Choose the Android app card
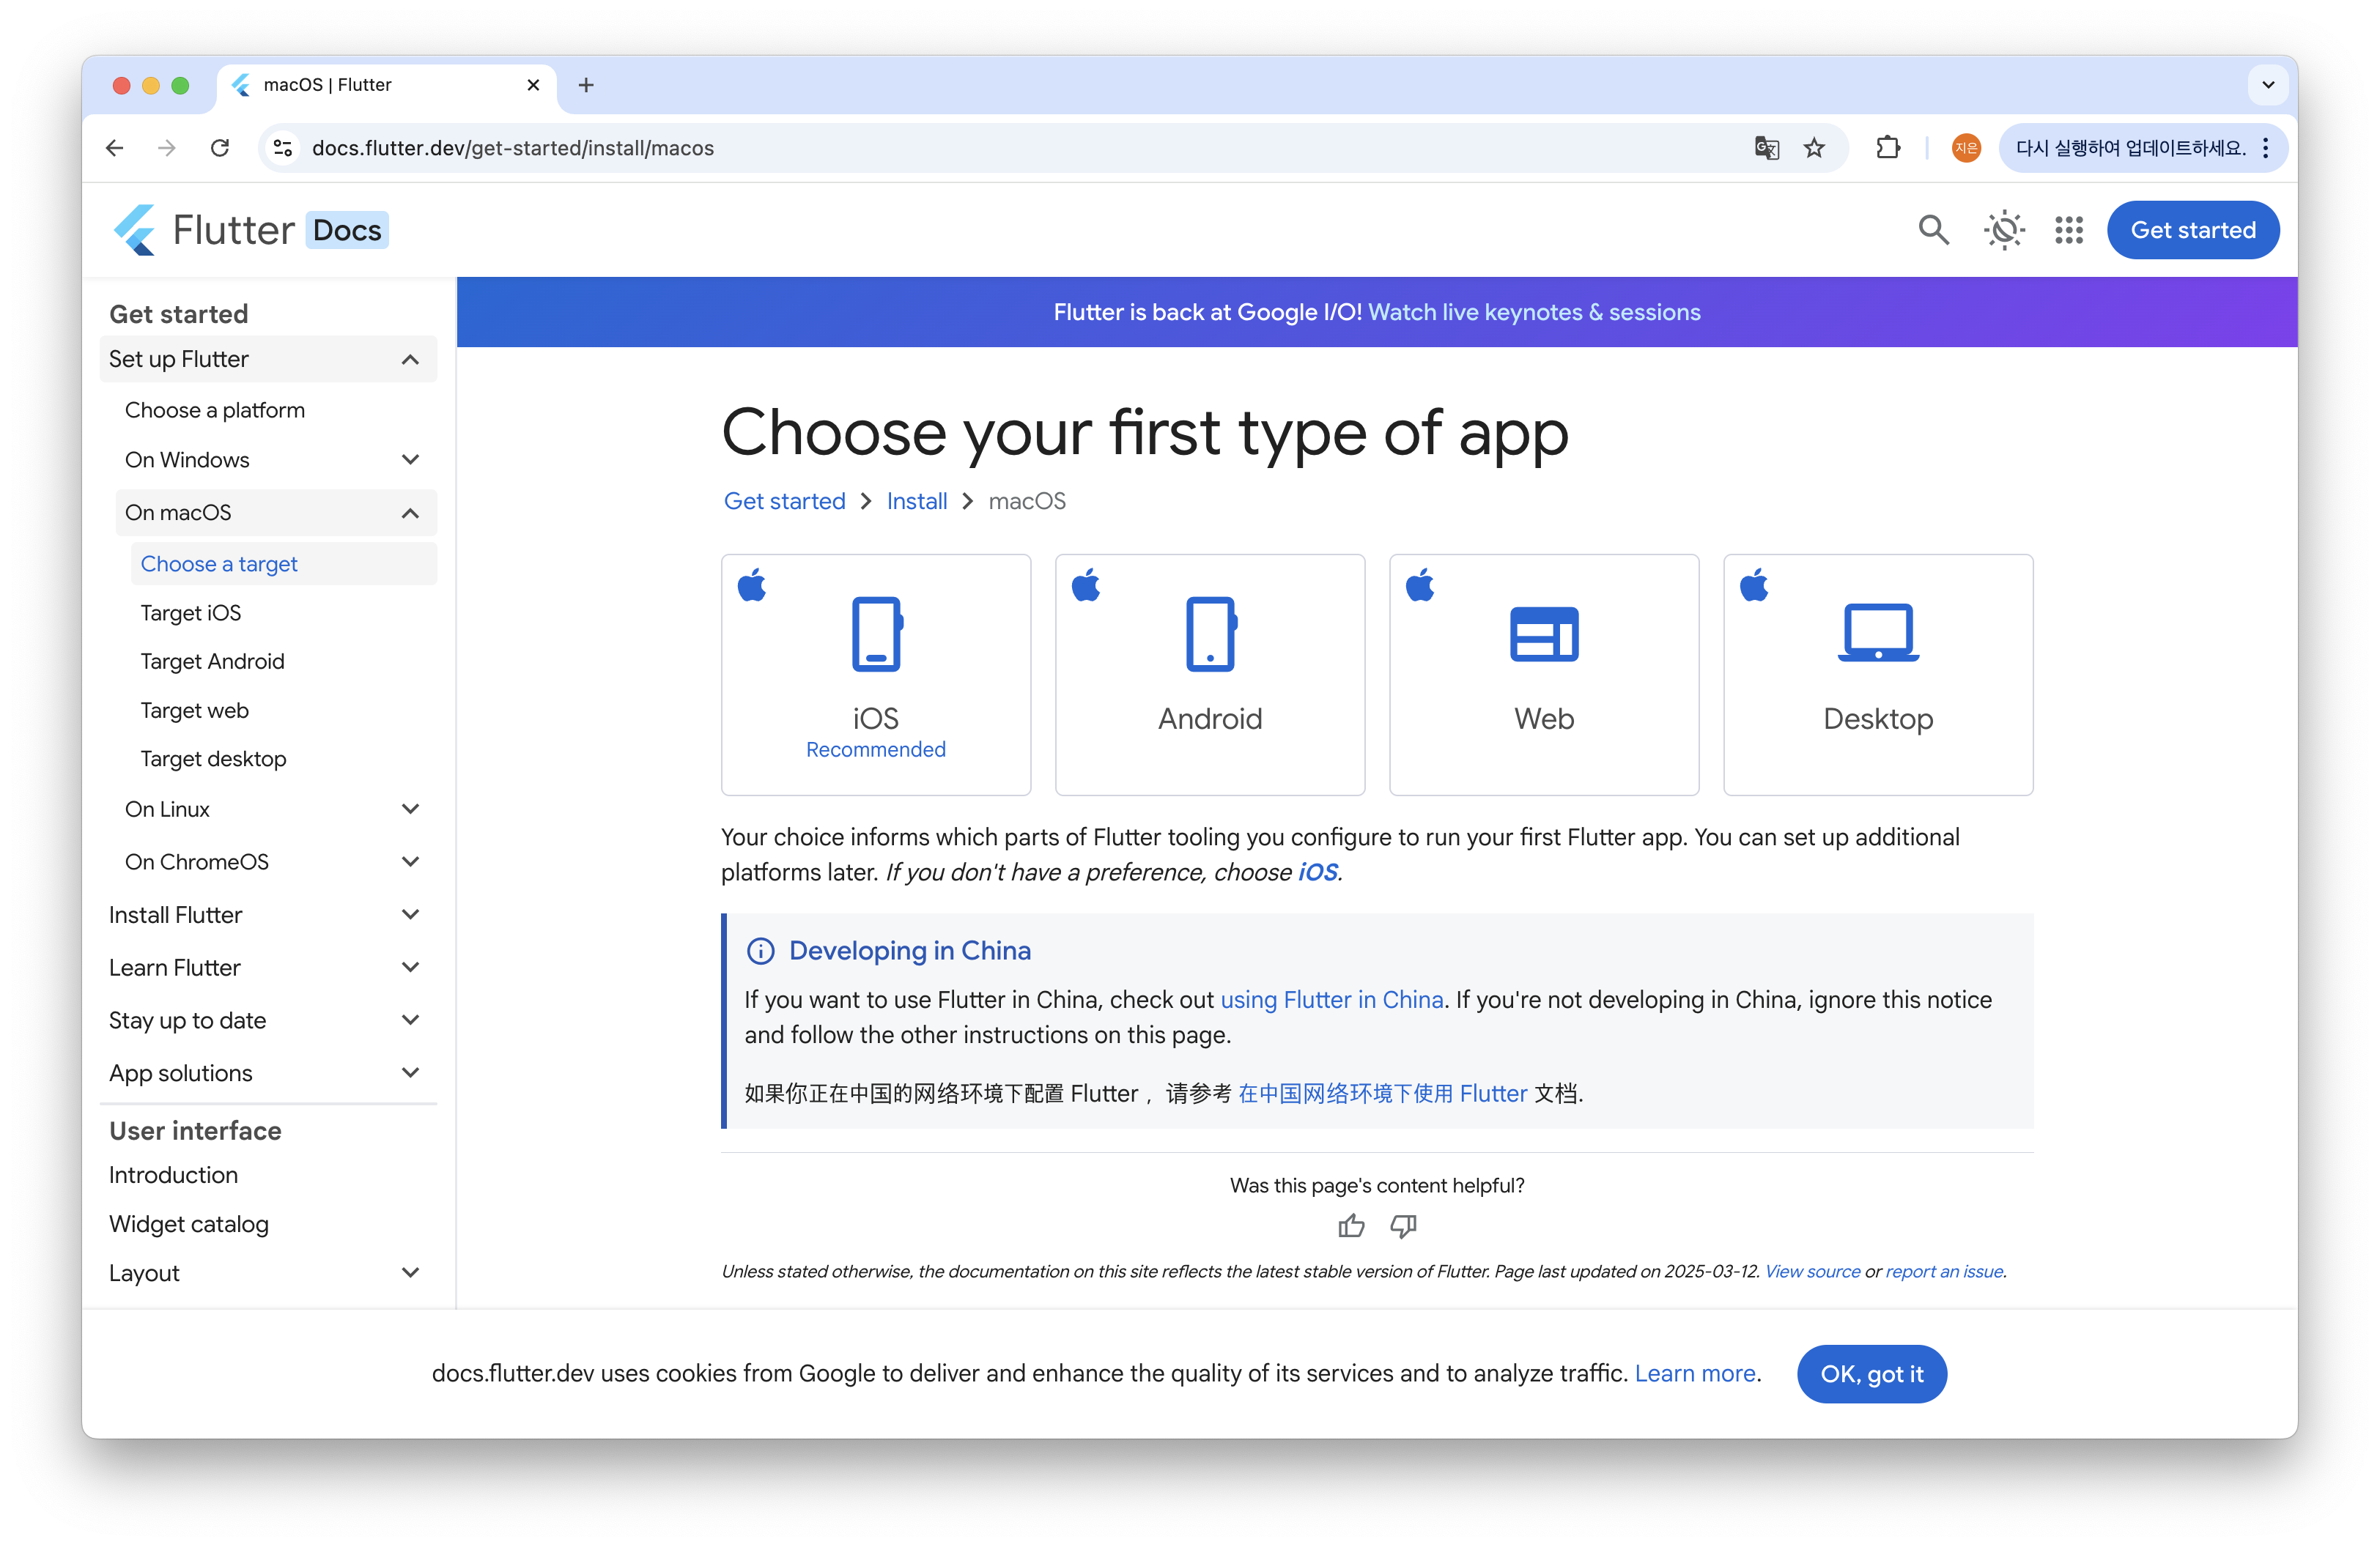 1210,675
